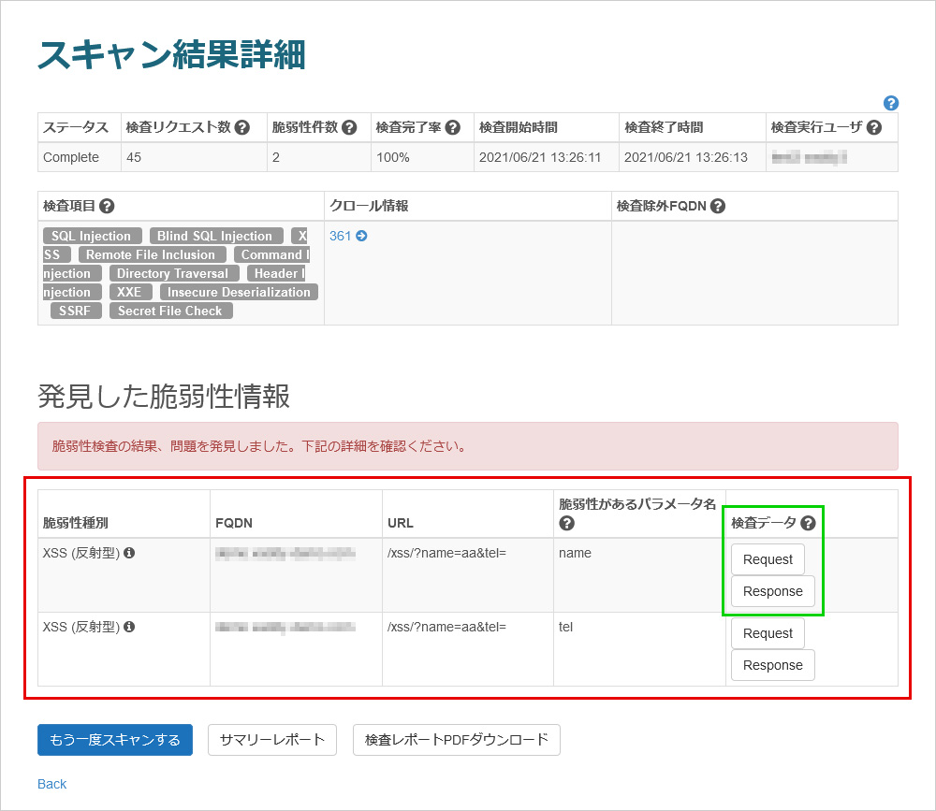
Task: Click the blue help icon above the status table
Action: pyautogui.click(x=891, y=103)
